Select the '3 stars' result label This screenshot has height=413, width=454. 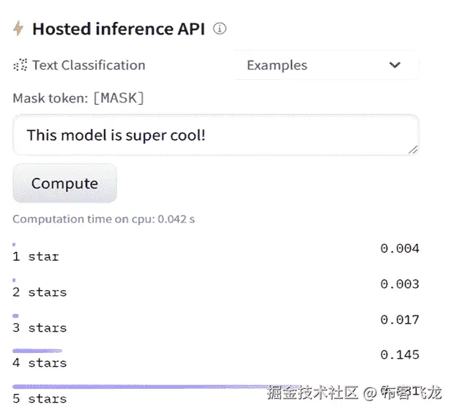pos(40,328)
